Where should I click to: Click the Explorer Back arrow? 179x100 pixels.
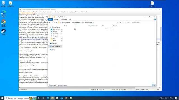point(50,22)
